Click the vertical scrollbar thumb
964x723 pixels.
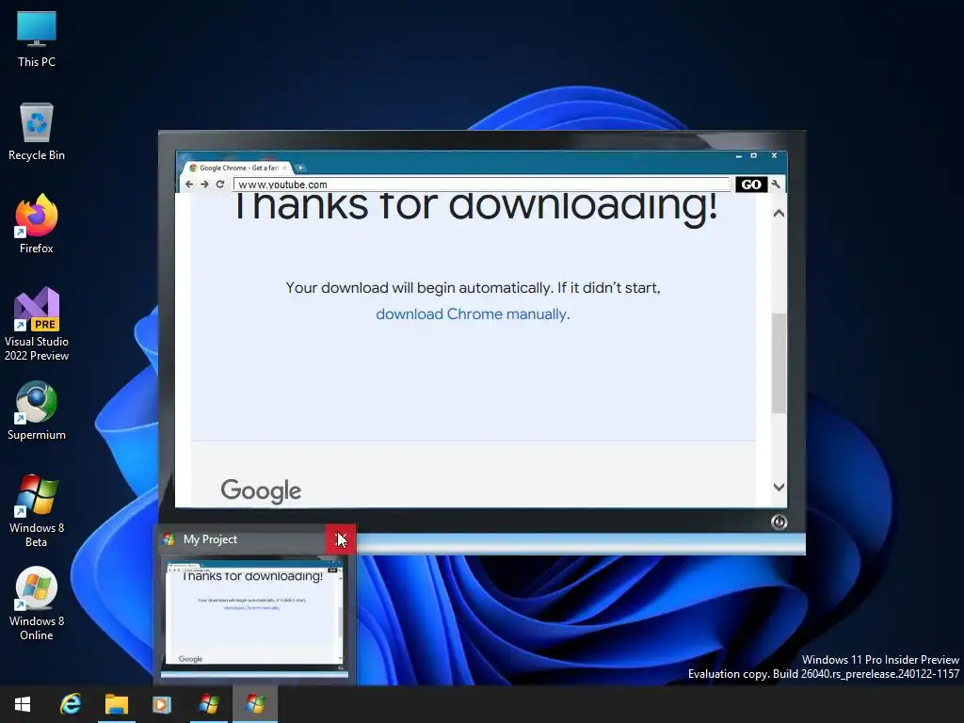click(779, 363)
